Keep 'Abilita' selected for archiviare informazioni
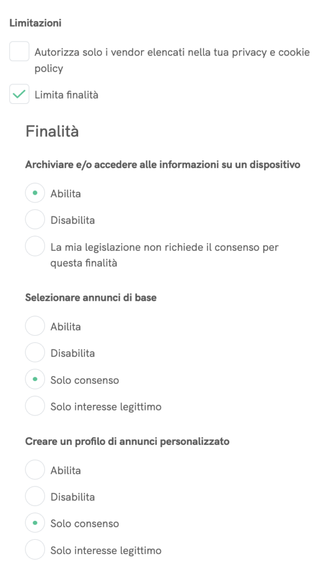This screenshot has height=568, width=327. pos(34,192)
